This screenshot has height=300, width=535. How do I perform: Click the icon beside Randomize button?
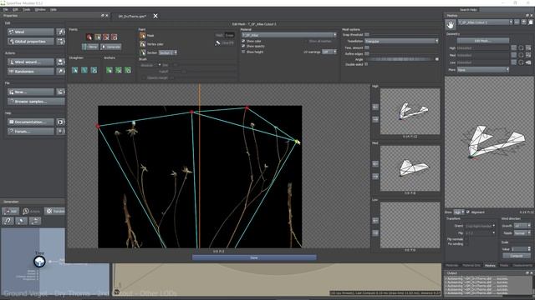(x=60, y=72)
